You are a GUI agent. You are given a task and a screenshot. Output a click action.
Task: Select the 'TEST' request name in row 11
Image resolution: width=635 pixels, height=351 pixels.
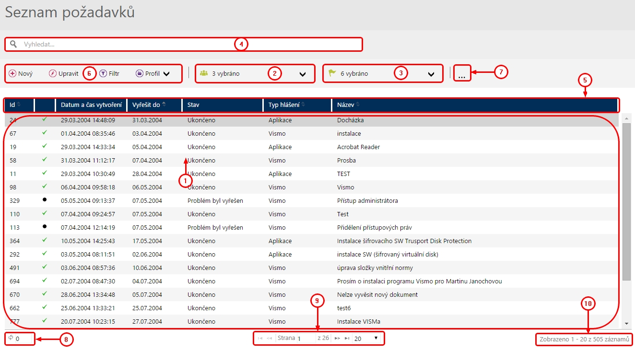click(x=344, y=174)
